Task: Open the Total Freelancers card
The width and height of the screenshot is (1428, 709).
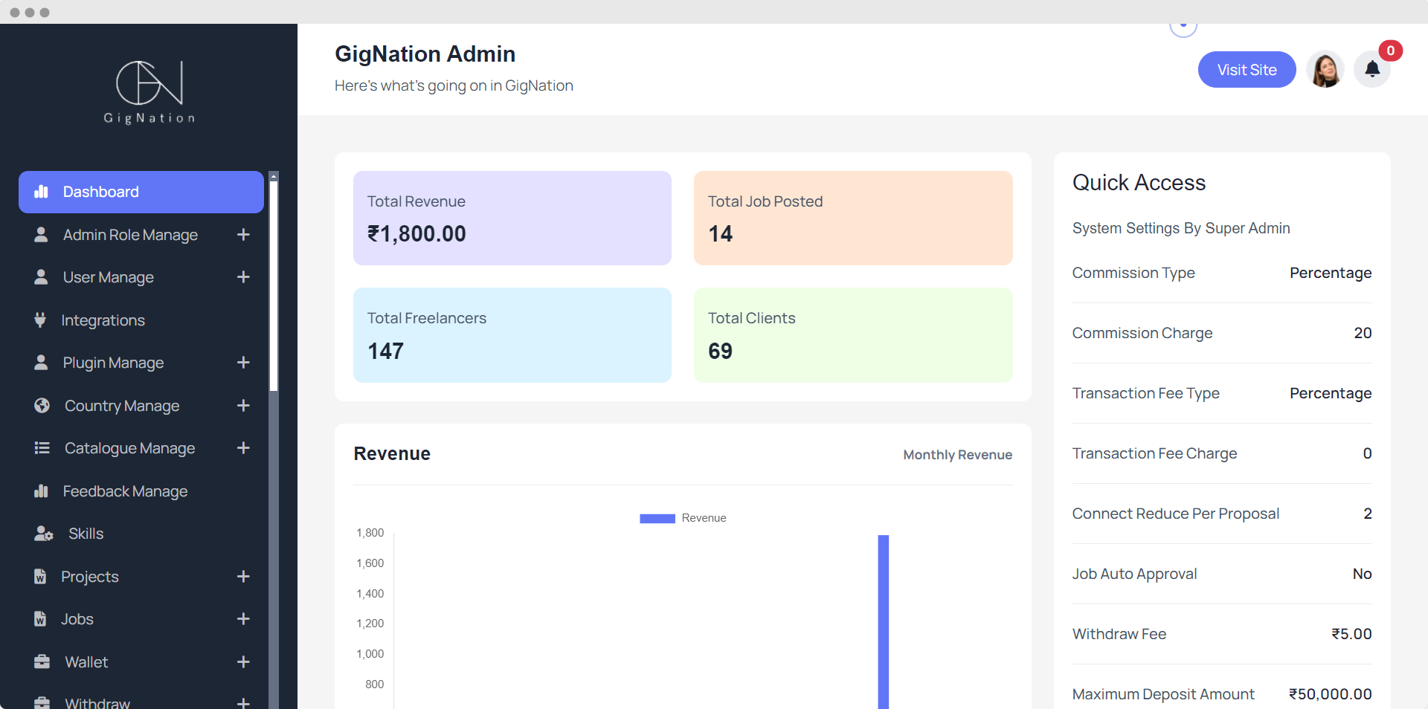Action: [x=512, y=335]
